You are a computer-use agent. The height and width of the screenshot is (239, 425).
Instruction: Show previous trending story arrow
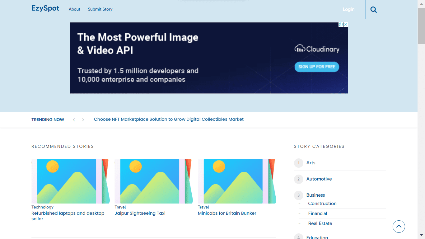(74, 120)
